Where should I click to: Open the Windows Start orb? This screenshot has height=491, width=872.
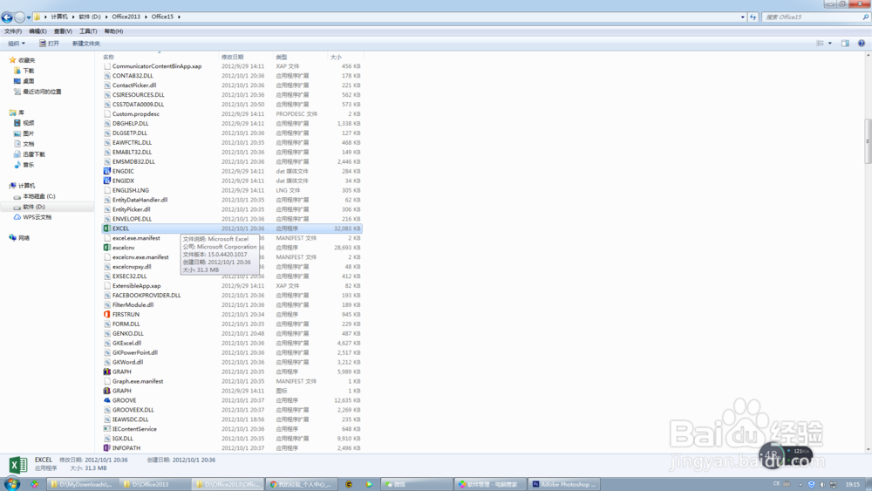tap(11, 484)
